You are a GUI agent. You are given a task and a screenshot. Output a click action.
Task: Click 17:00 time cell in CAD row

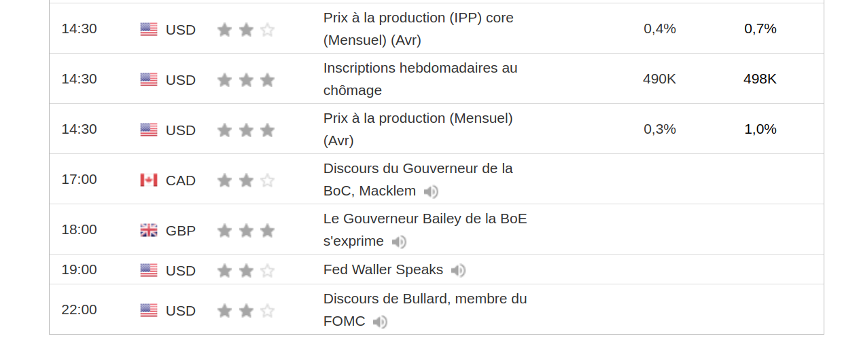click(x=79, y=179)
